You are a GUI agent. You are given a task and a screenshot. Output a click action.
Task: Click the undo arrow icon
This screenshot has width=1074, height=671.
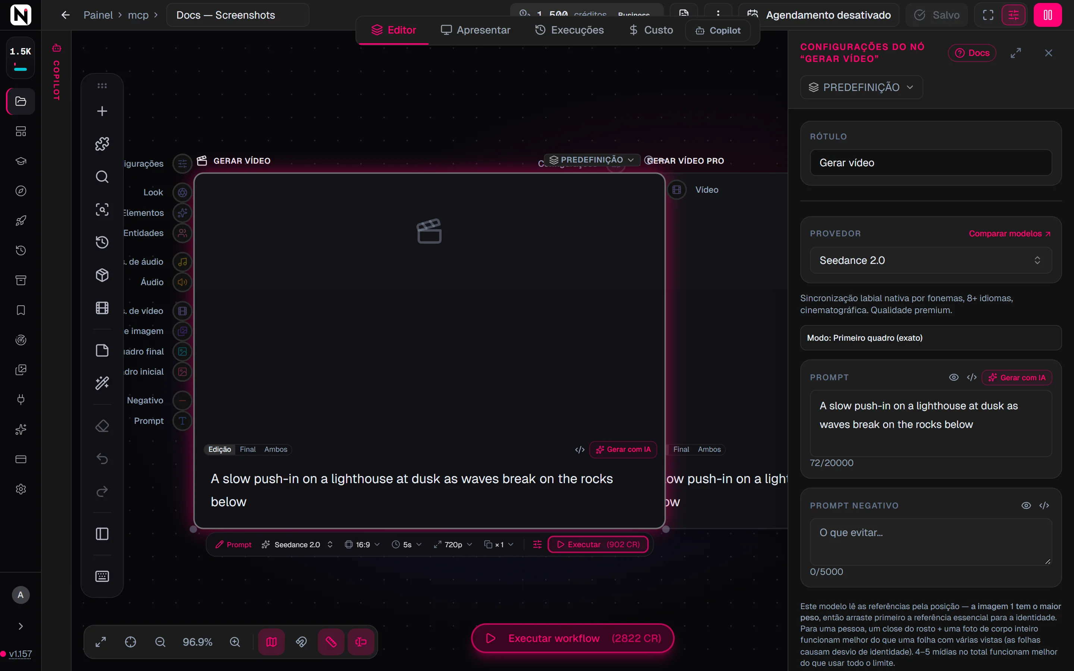click(102, 459)
